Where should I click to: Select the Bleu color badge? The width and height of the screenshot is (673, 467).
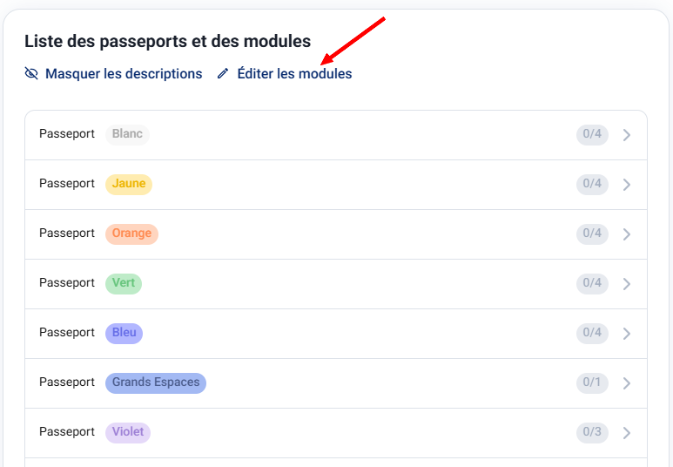pyautogui.click(x=124, y=333)
